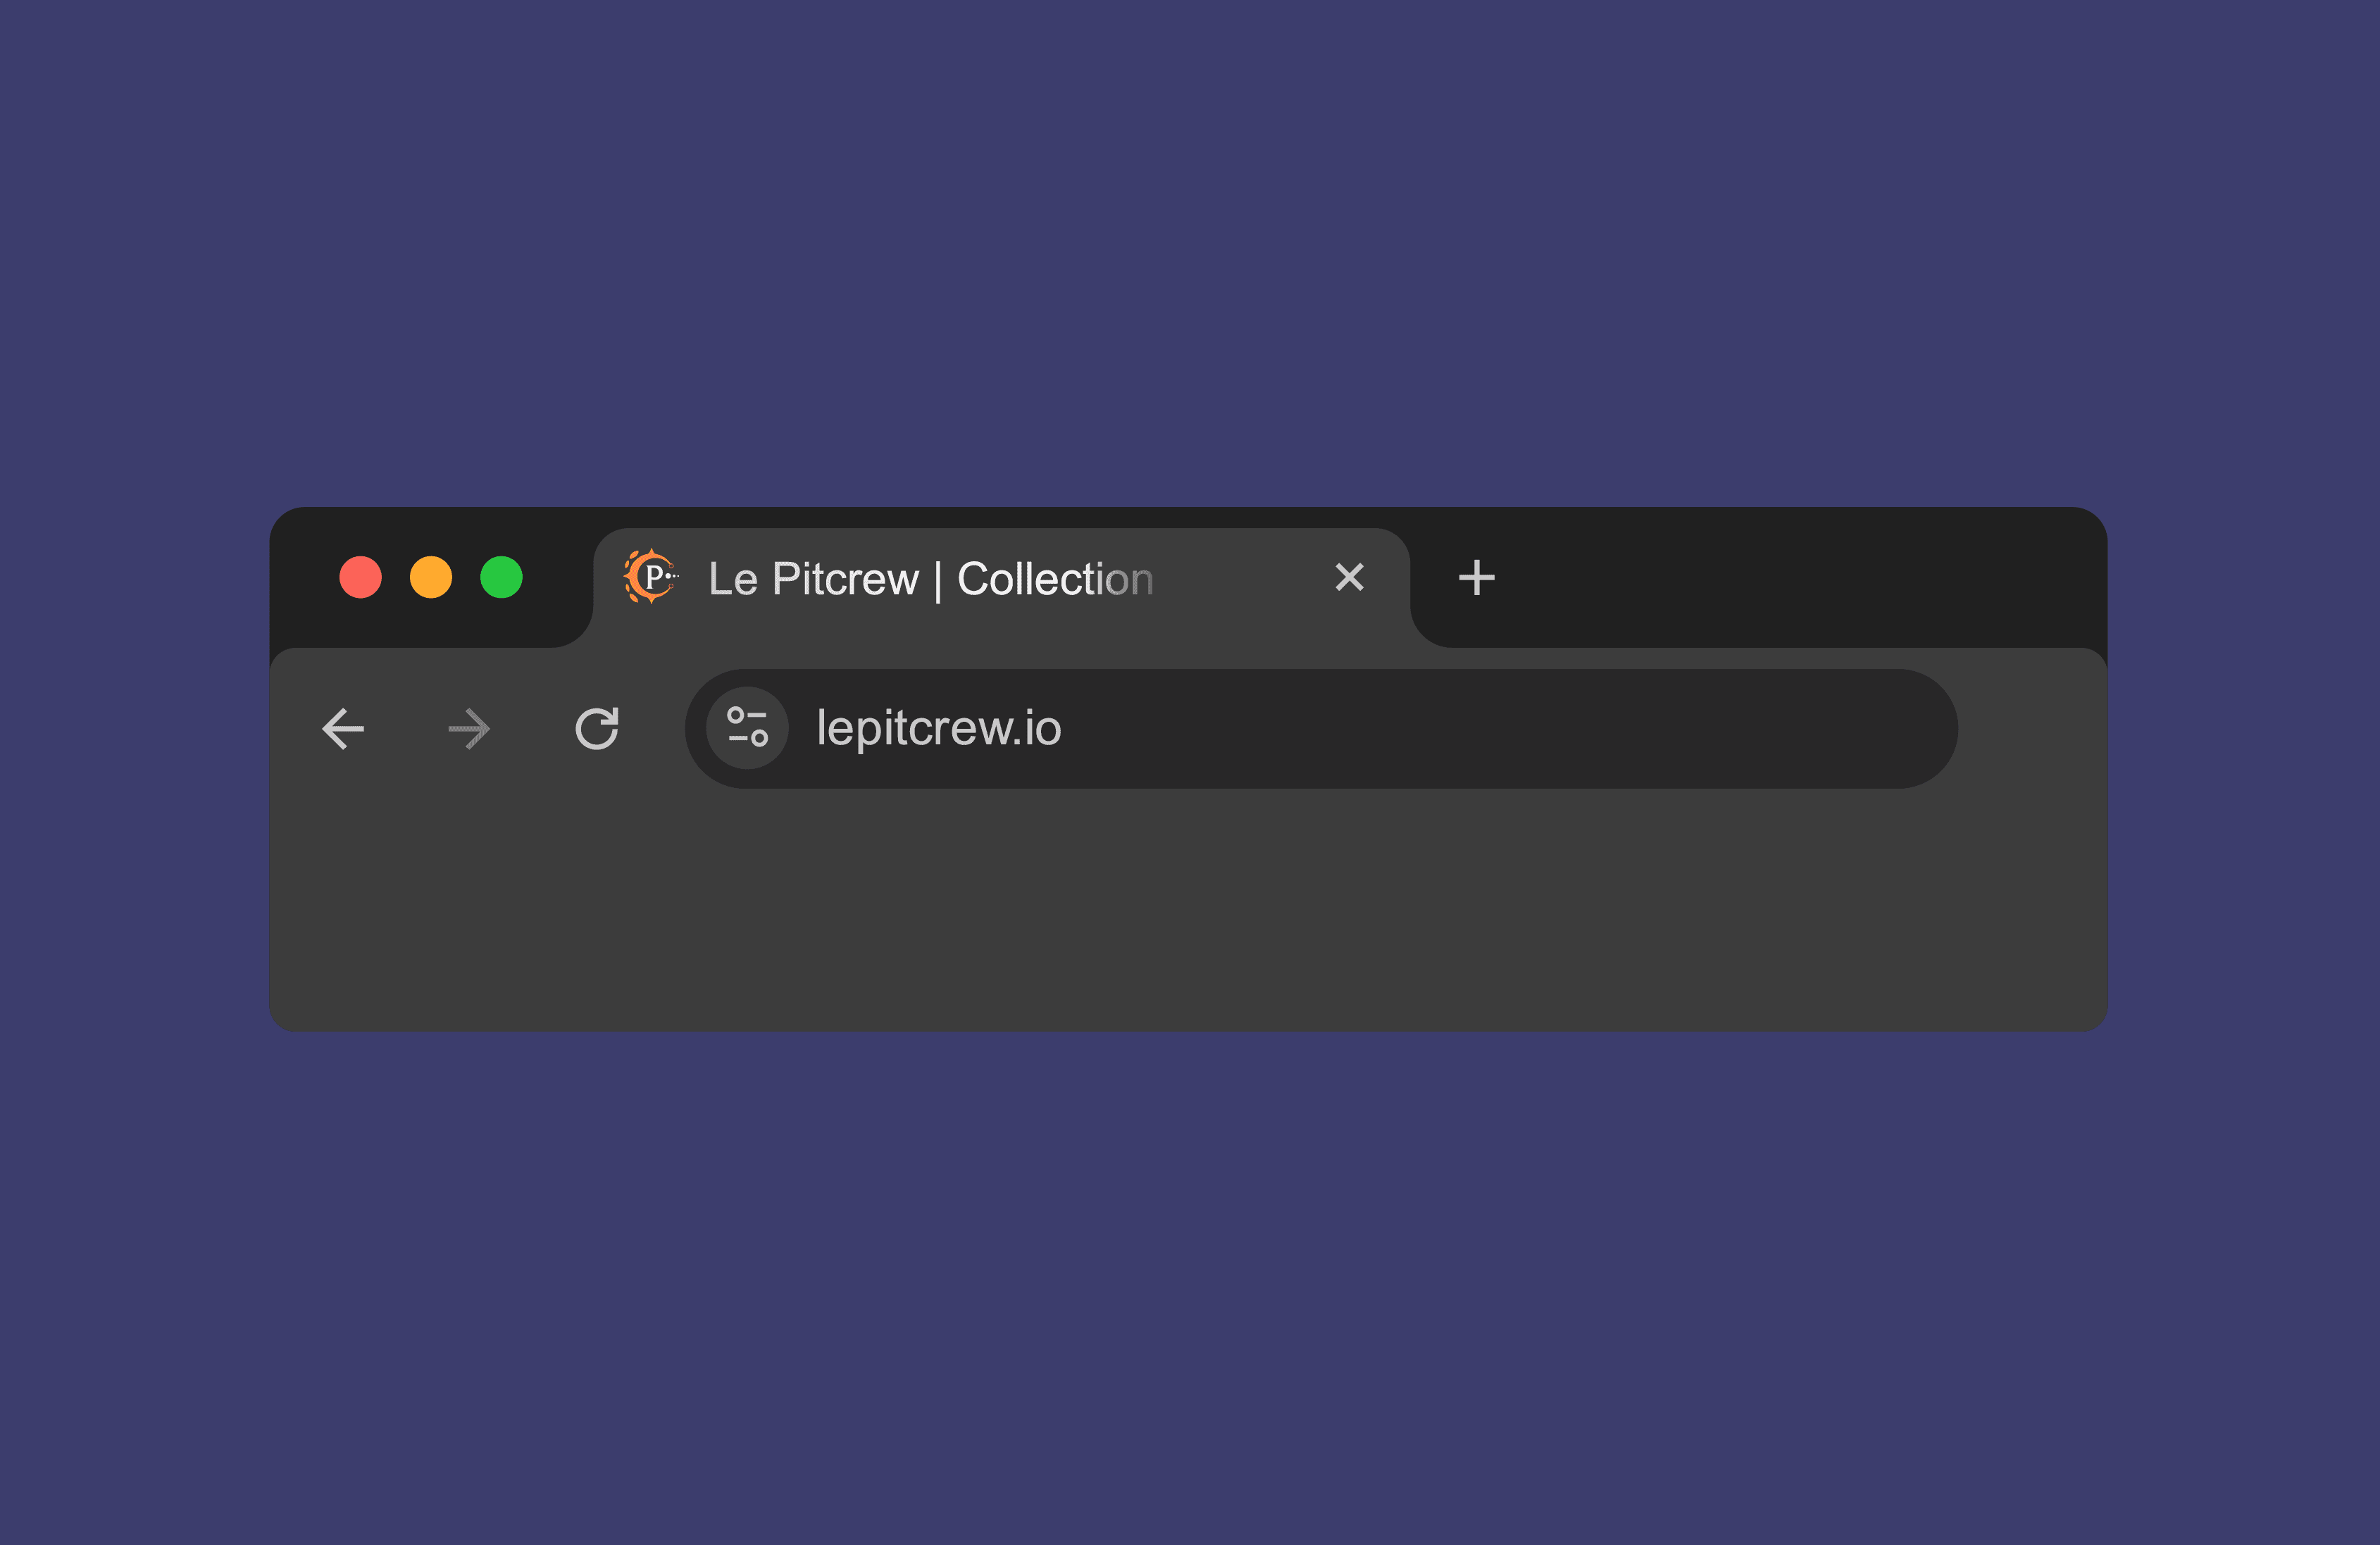Open site information tune icon
Screen dimensions: 2380x1545
pyautogui.click(x=747, y=728)
